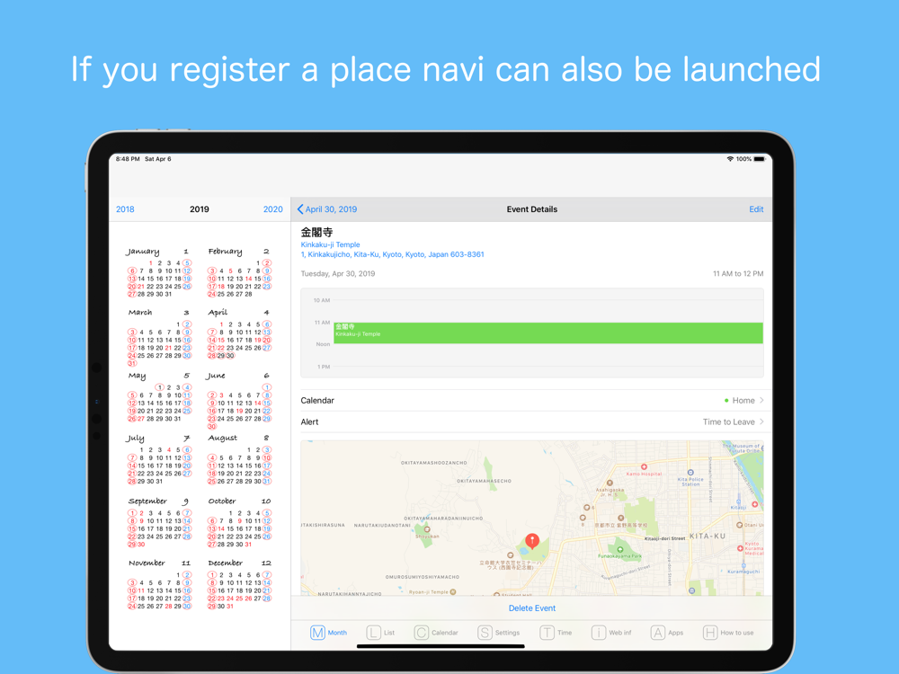899x674 pixels.
Task: Select the Tuesday, Apr 30, 2019 date text
Action: click(x=338, y=273)
